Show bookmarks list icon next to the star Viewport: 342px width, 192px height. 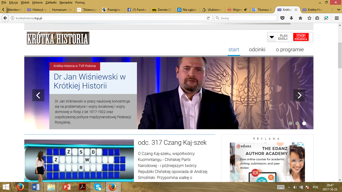[x=317, y=18]
